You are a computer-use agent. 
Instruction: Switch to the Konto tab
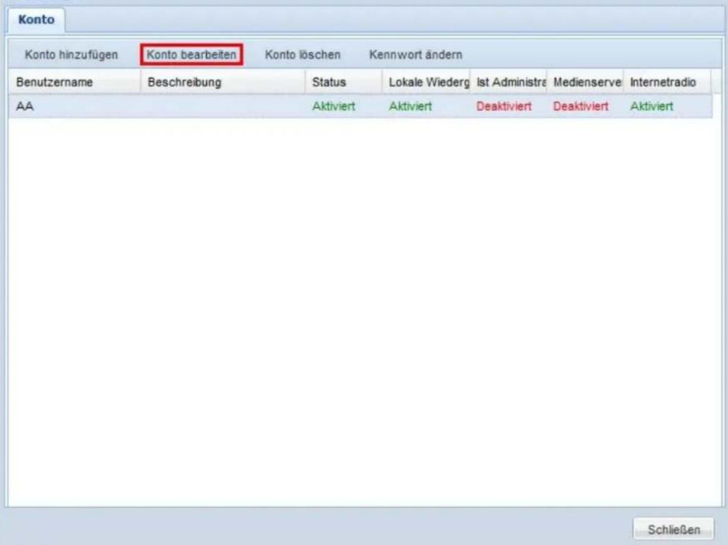click(36, 20)
